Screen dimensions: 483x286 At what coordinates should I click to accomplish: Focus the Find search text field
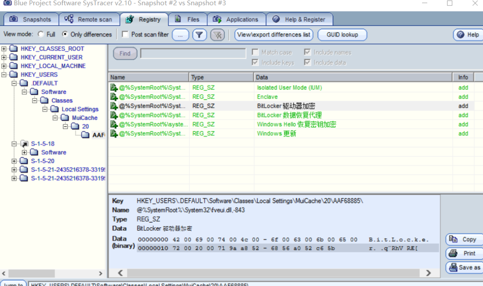[x=193, y=53]
